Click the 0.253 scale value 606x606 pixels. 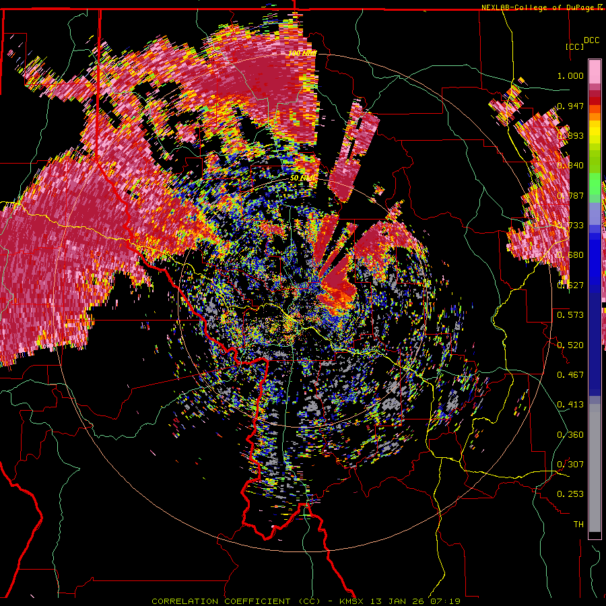coord(570,494)
